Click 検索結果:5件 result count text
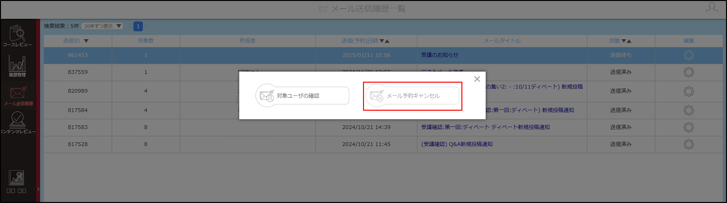This screenshot has width=727, height=203. click(x=61, y=26)
